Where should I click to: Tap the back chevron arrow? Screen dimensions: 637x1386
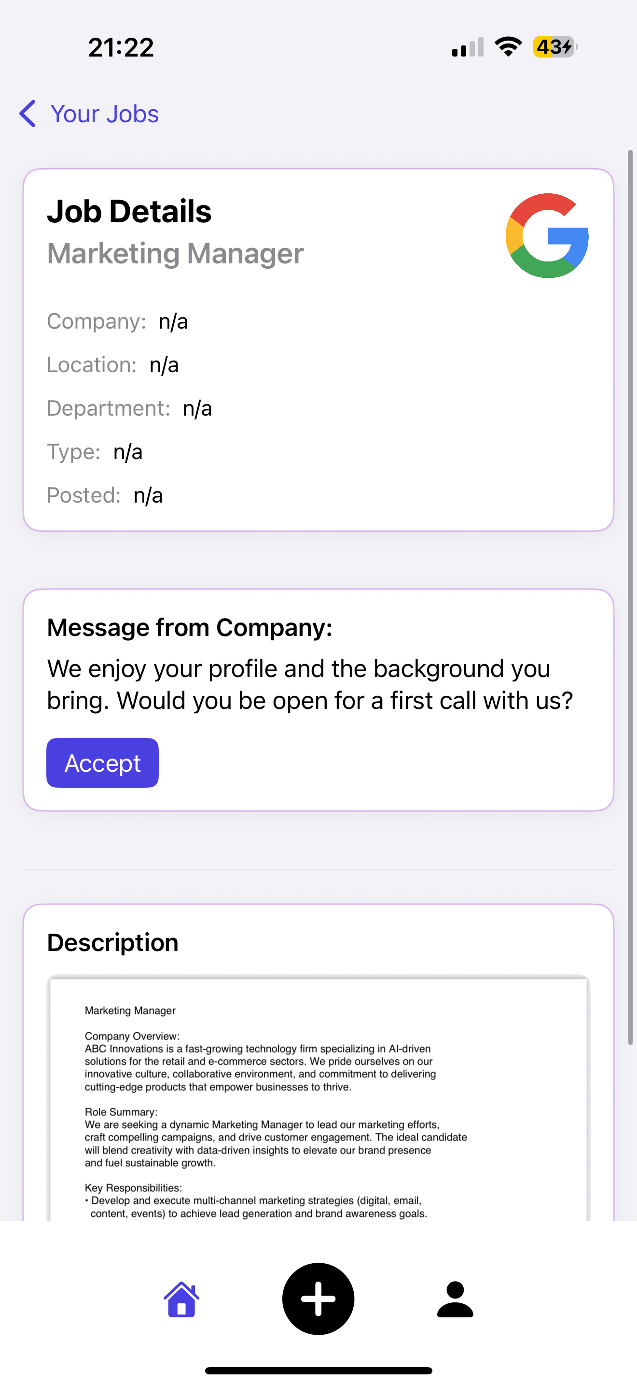click(28, 114)
